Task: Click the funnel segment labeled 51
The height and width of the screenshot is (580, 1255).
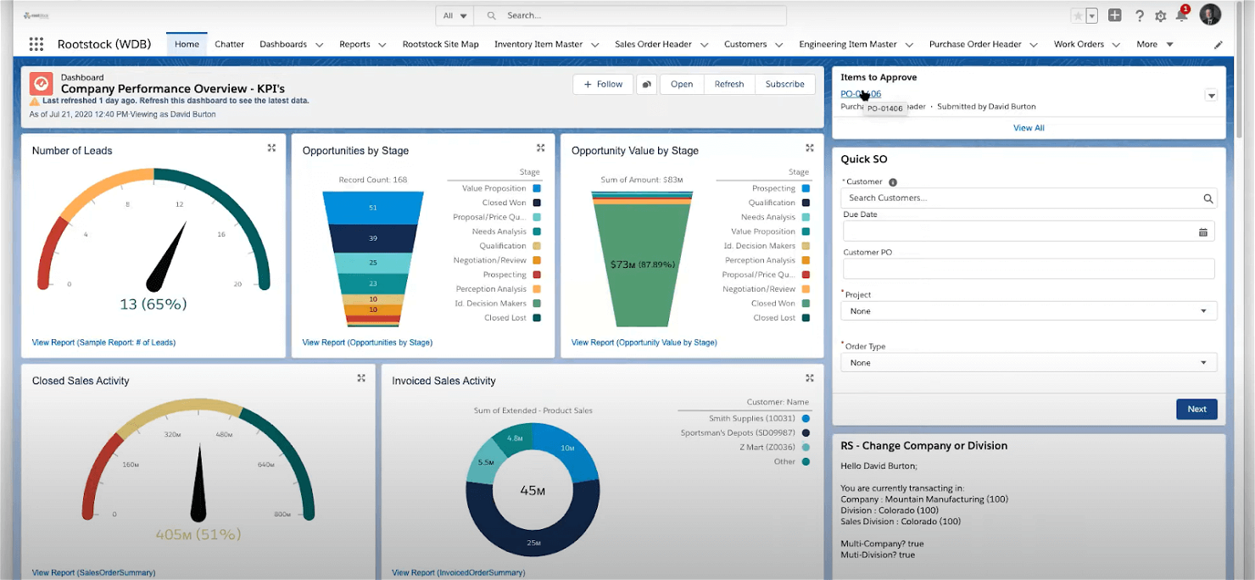Action: pyautogui.click(x=373, y=208)
